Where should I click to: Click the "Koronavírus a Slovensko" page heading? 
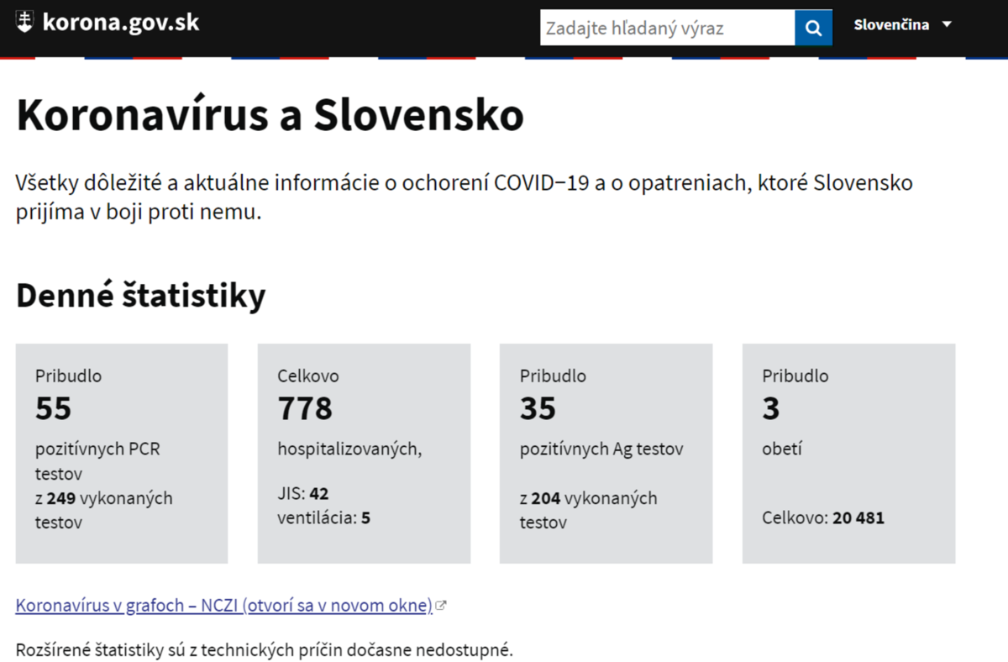click(x=270, y=116)
